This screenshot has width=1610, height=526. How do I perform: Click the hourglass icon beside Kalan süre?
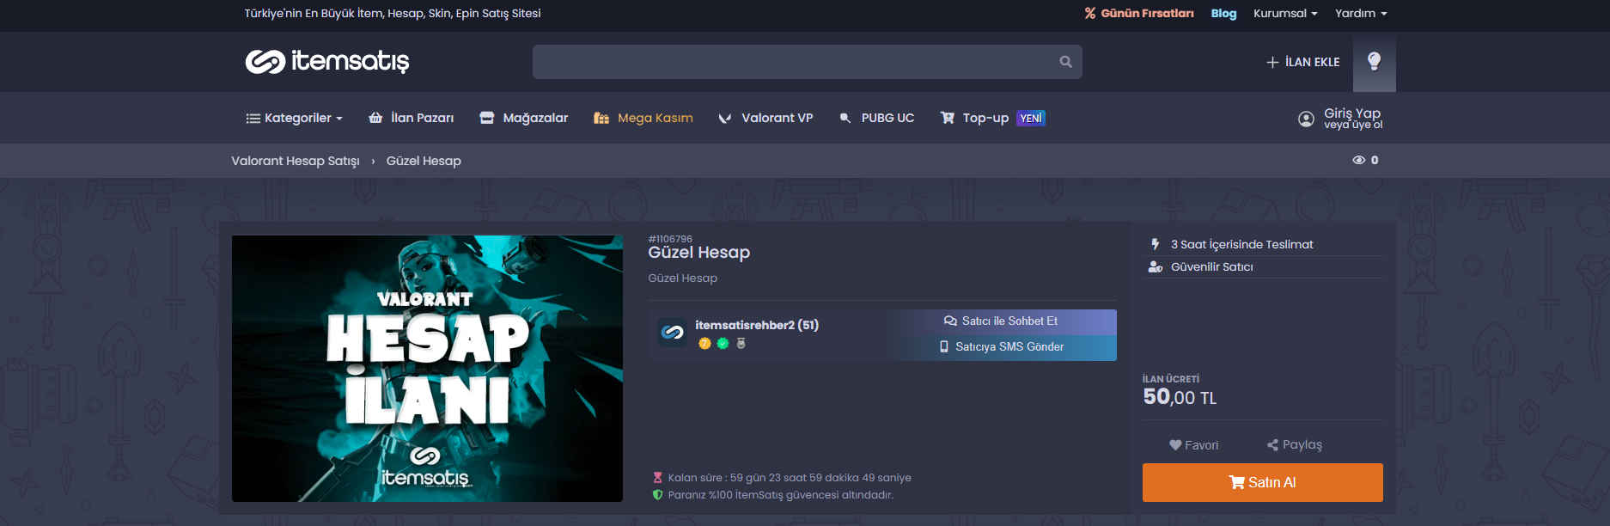pyautogui.click(x=658, y=478)
